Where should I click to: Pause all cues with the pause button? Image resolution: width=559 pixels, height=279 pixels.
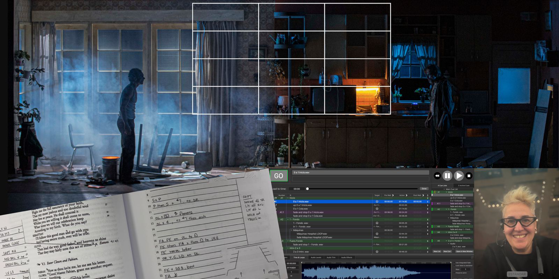[x=447, y=176]
